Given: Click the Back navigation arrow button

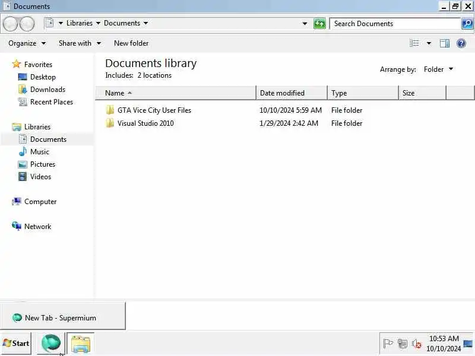Looking at the screenshot, I should pos(11,24).
